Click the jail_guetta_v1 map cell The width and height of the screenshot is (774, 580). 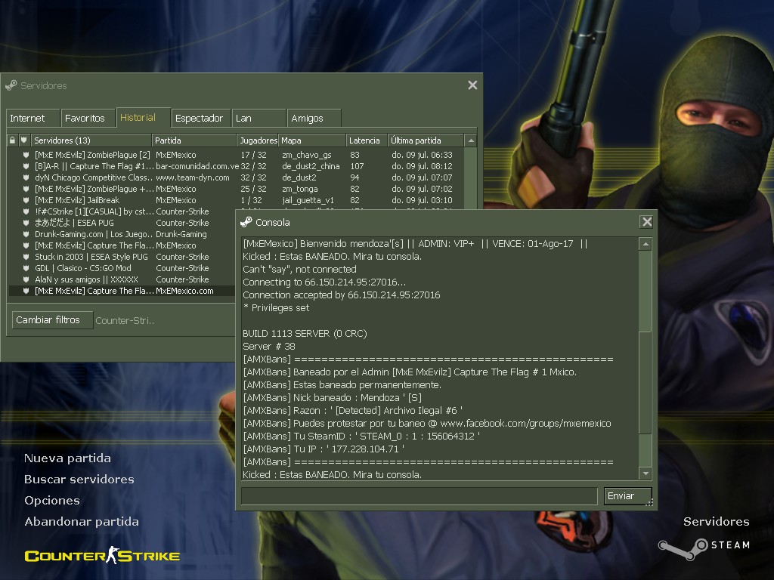(x=308, y=200)
